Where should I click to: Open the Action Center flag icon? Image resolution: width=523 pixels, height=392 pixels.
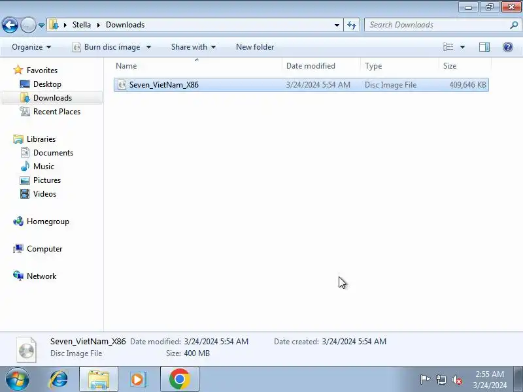pyautogui.click(x=425, y=380)
